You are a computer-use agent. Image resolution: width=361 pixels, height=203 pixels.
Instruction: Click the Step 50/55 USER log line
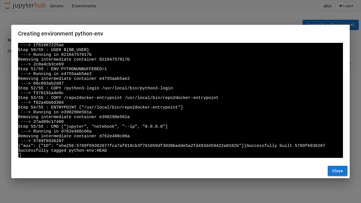point(54,50)
